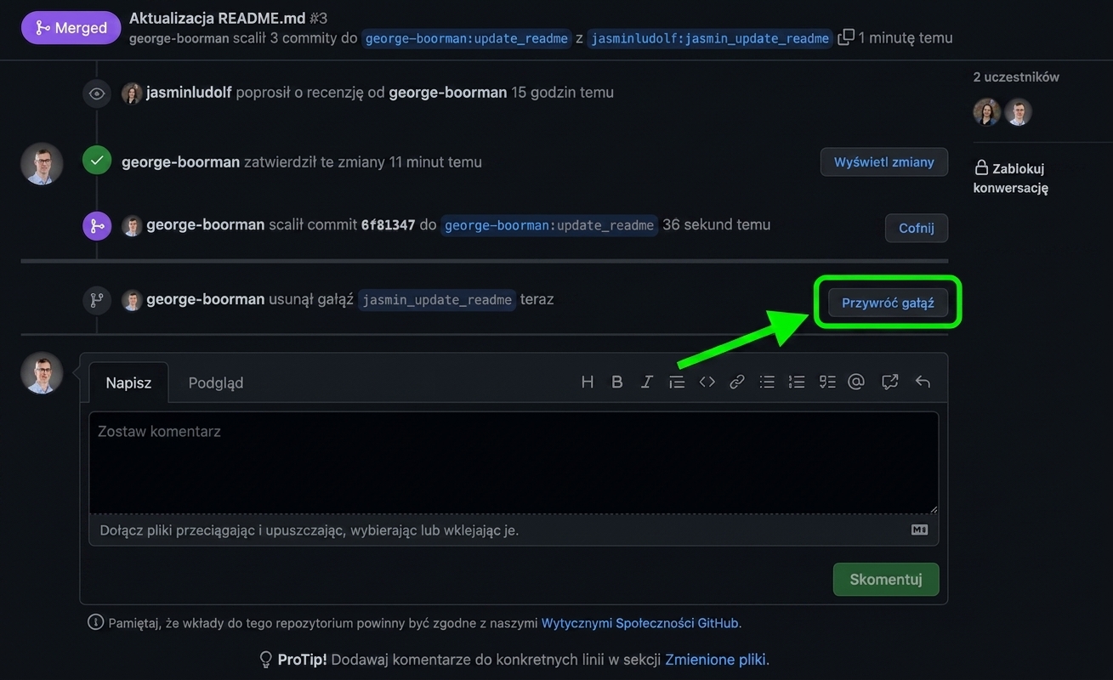Apply bold formatting in comment toolbar
This screenshot has width=1113, height=680.
(617, 382)
